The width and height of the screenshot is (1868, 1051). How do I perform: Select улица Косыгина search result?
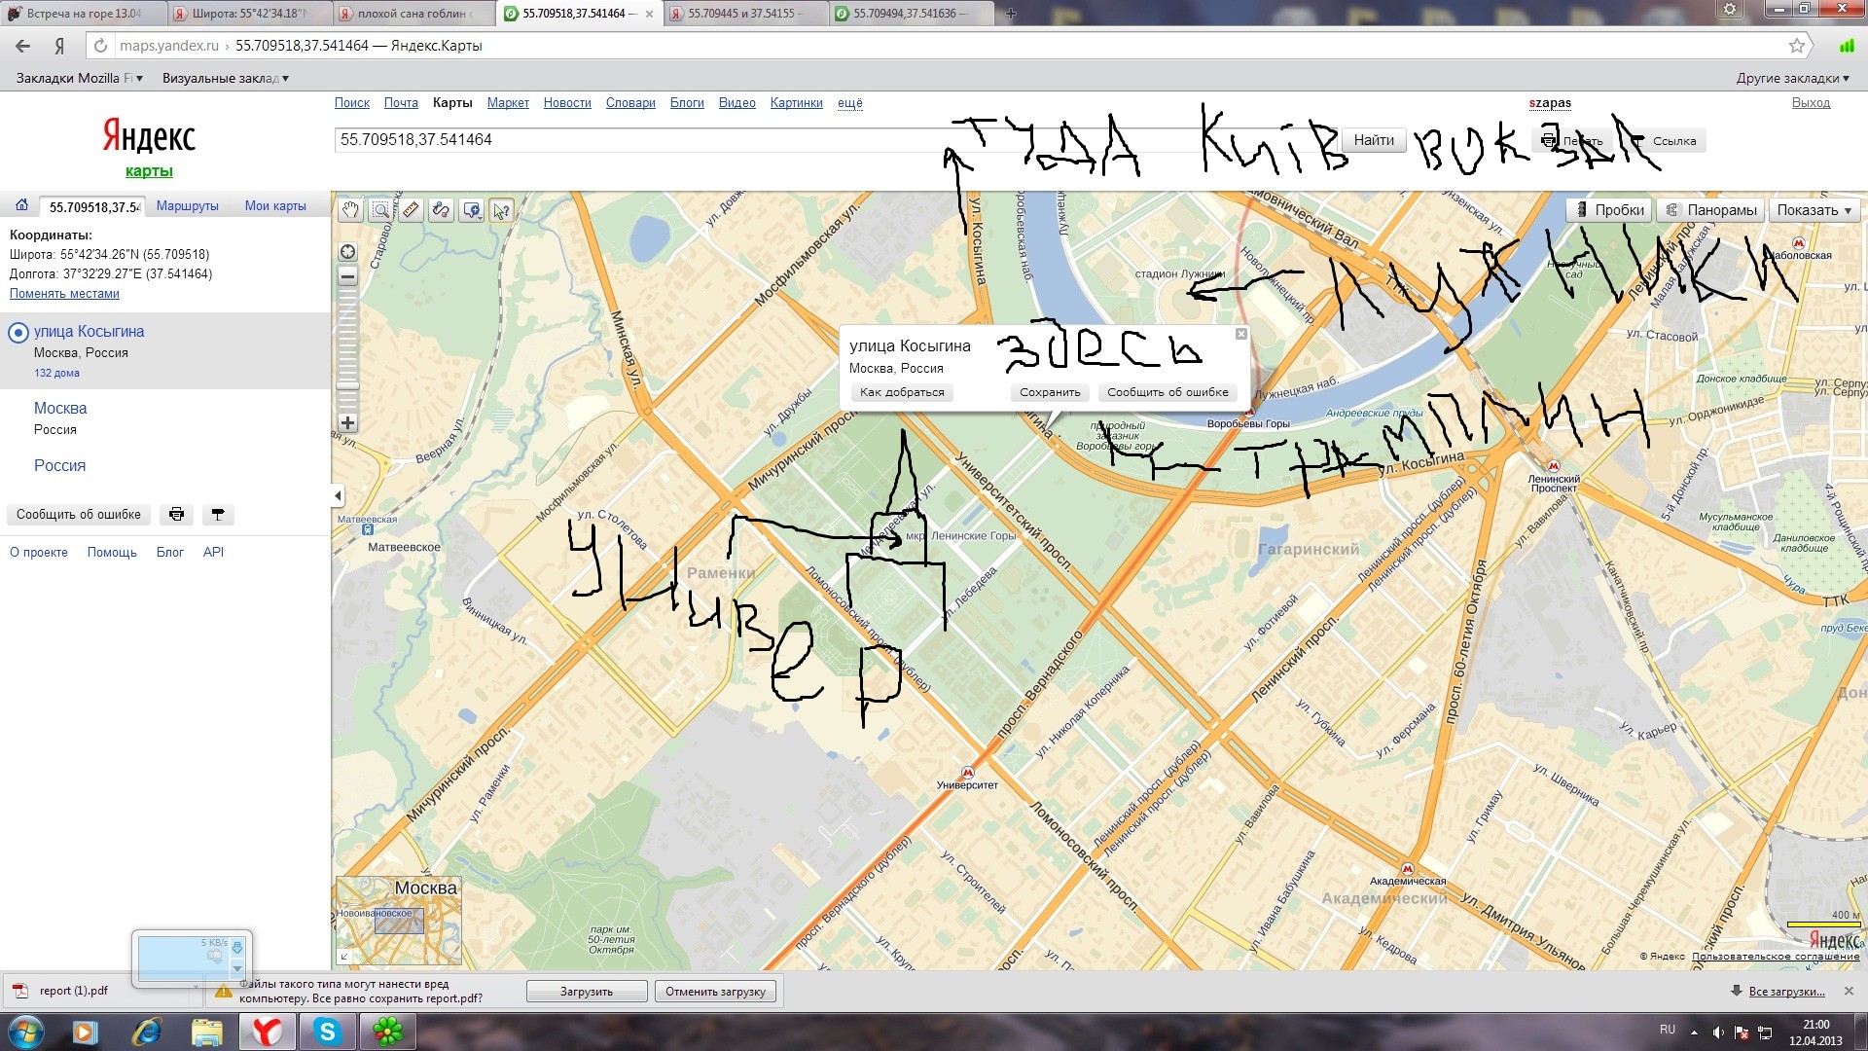pos(89,332)
